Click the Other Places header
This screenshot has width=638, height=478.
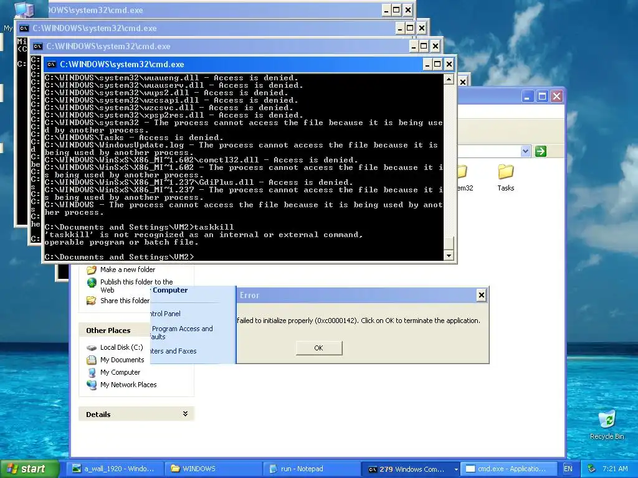pyautogui.click(x=108, y=330)
